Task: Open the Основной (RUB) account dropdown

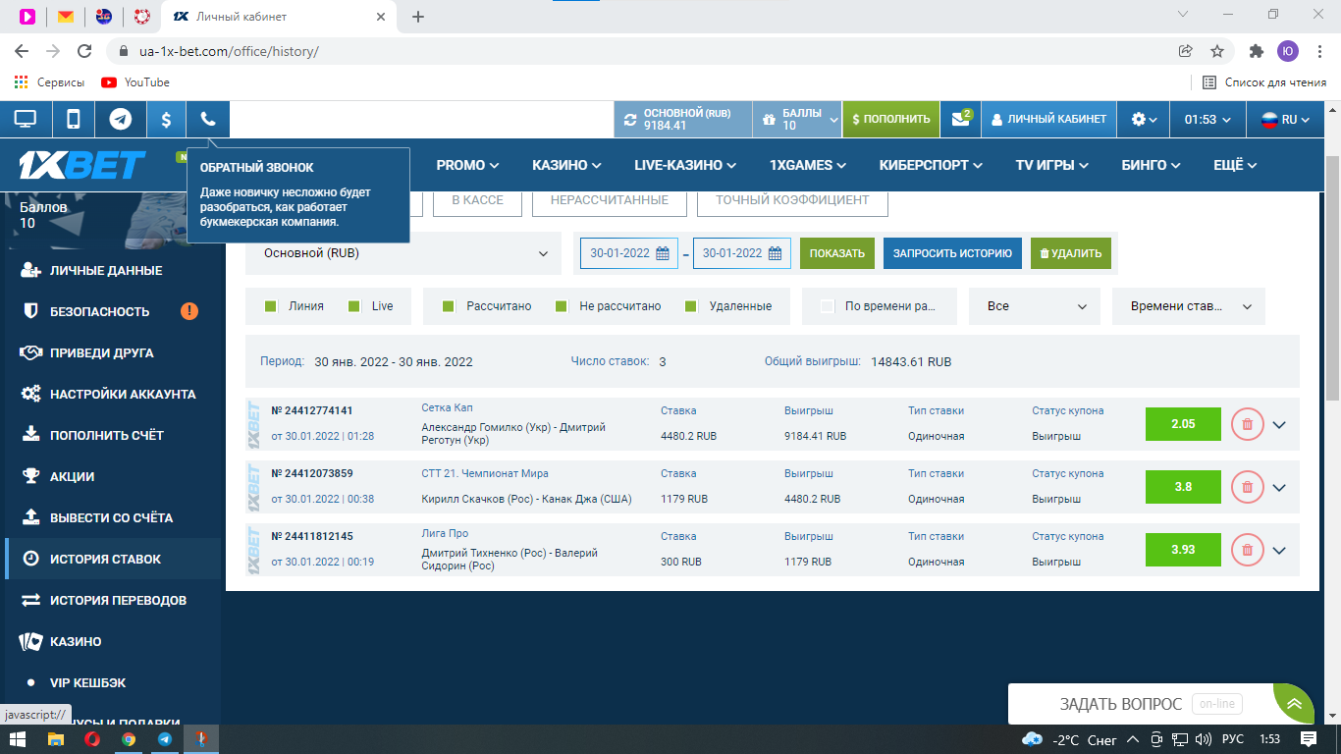Action: (x=403, y=253)
